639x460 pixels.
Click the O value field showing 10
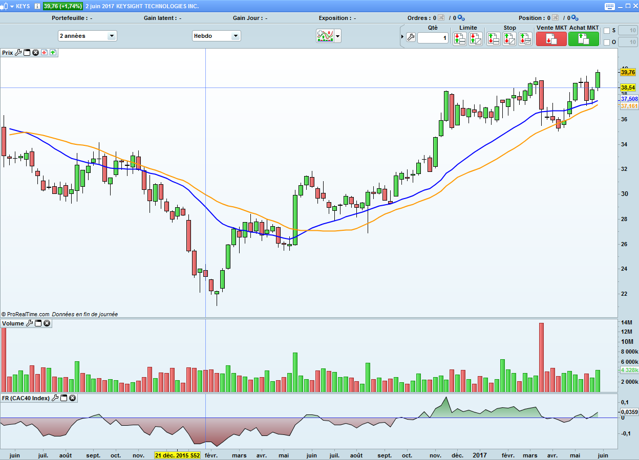coord(627,42)
